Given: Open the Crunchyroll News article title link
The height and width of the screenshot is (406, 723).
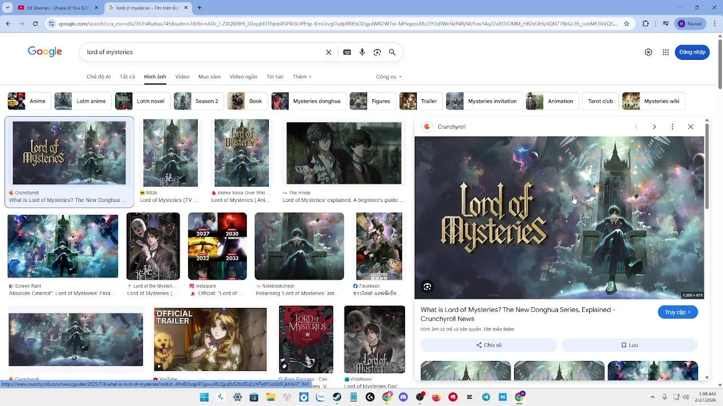Looking at the screenshot, I should coord(518,314).
